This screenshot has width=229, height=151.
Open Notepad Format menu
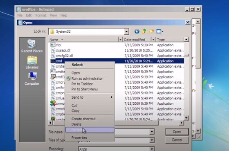coord(41,16)
